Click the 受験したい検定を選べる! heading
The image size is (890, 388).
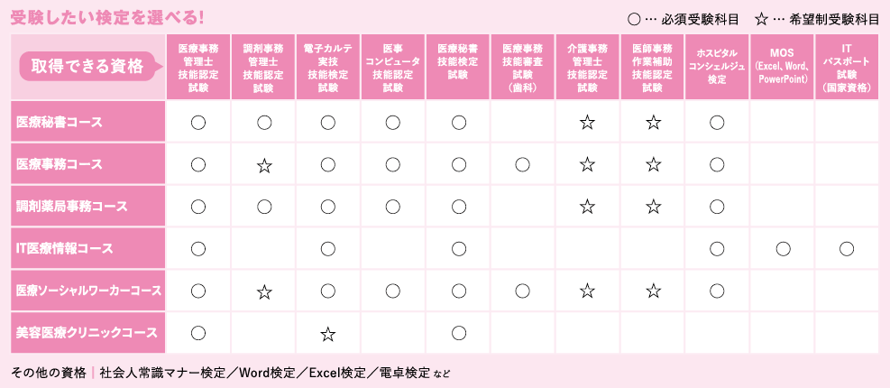click(106, 18)
